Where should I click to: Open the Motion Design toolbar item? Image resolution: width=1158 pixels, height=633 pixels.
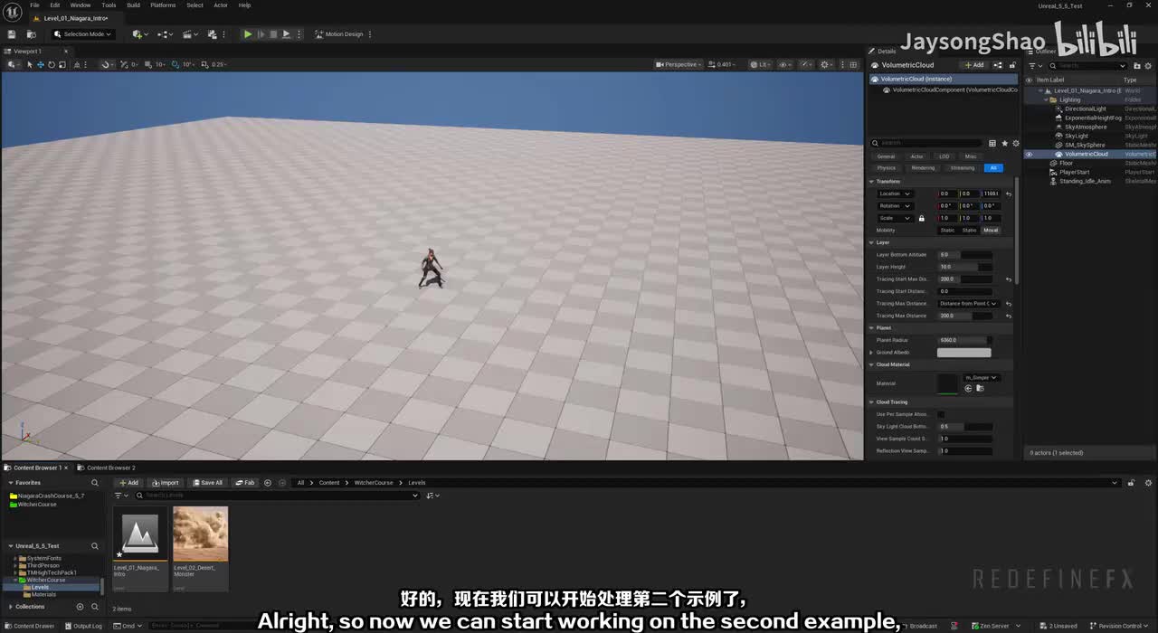(339, 34)
